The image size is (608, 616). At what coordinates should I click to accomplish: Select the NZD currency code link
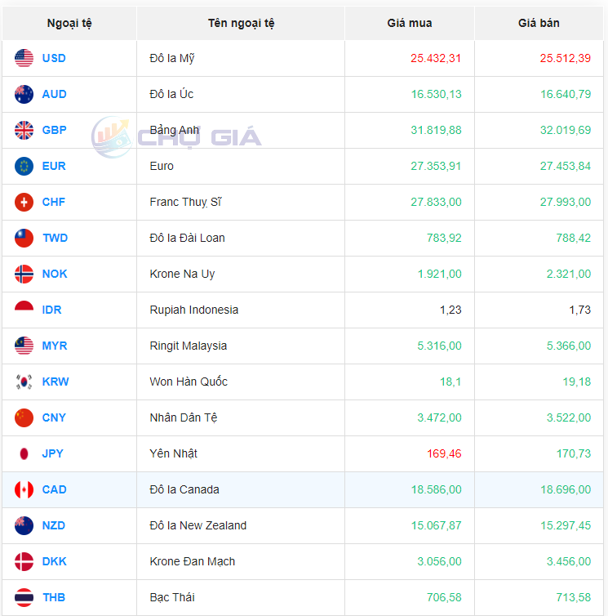point(54,525)
